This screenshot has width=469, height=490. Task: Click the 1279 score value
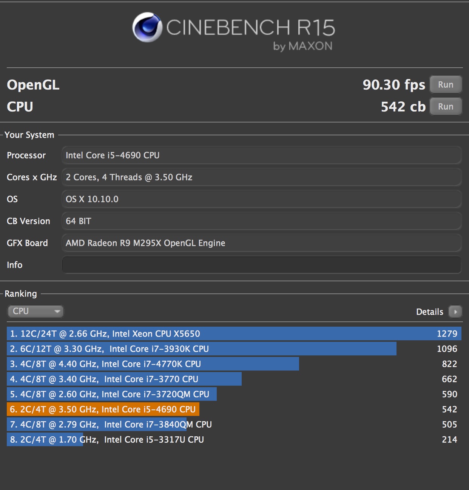pos(447,334)
